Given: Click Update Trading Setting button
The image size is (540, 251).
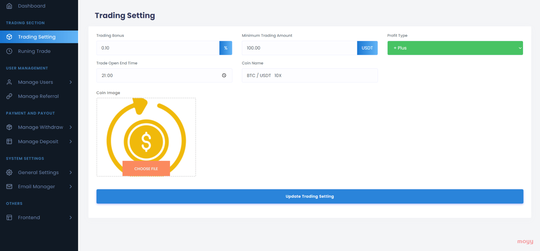Looking at the screenshot, I should (x=310, y=196).
